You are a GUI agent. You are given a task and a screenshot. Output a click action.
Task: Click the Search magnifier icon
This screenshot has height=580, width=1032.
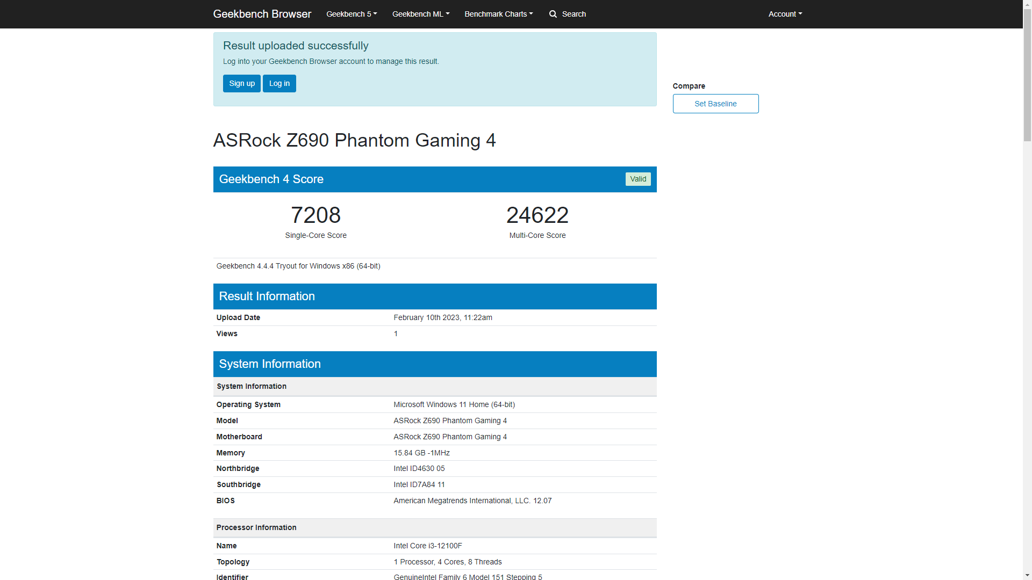(553, 14)
